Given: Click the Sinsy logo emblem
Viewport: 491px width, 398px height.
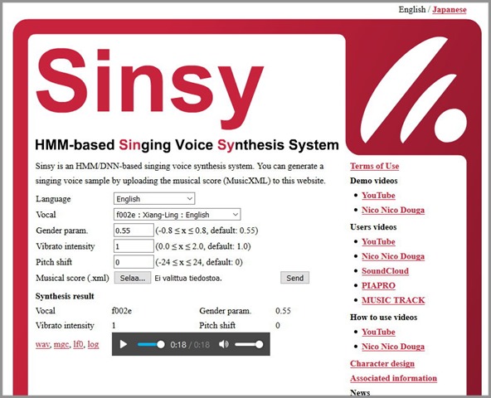Looking at the screenshot, I should point(413,90).
